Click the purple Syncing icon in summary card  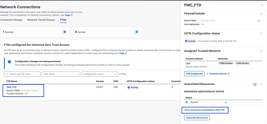click(x=64, y=32)
